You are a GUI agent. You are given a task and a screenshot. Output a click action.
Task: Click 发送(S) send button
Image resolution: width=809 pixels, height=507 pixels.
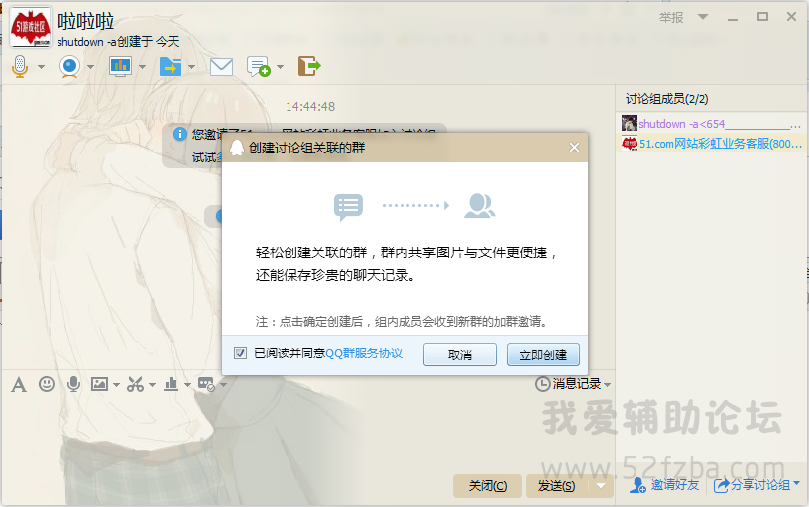point(557,486)
